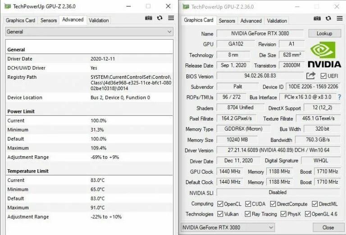Open hamburger menu in right GPU-Z window
The width and height of the screenshot is (346, 235).
340,18
